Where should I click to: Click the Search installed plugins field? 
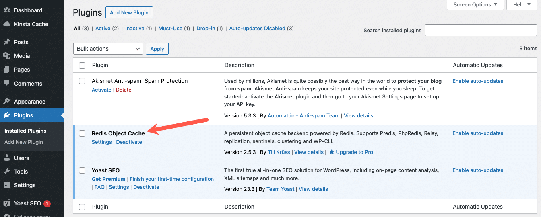[x=481, y=30]
